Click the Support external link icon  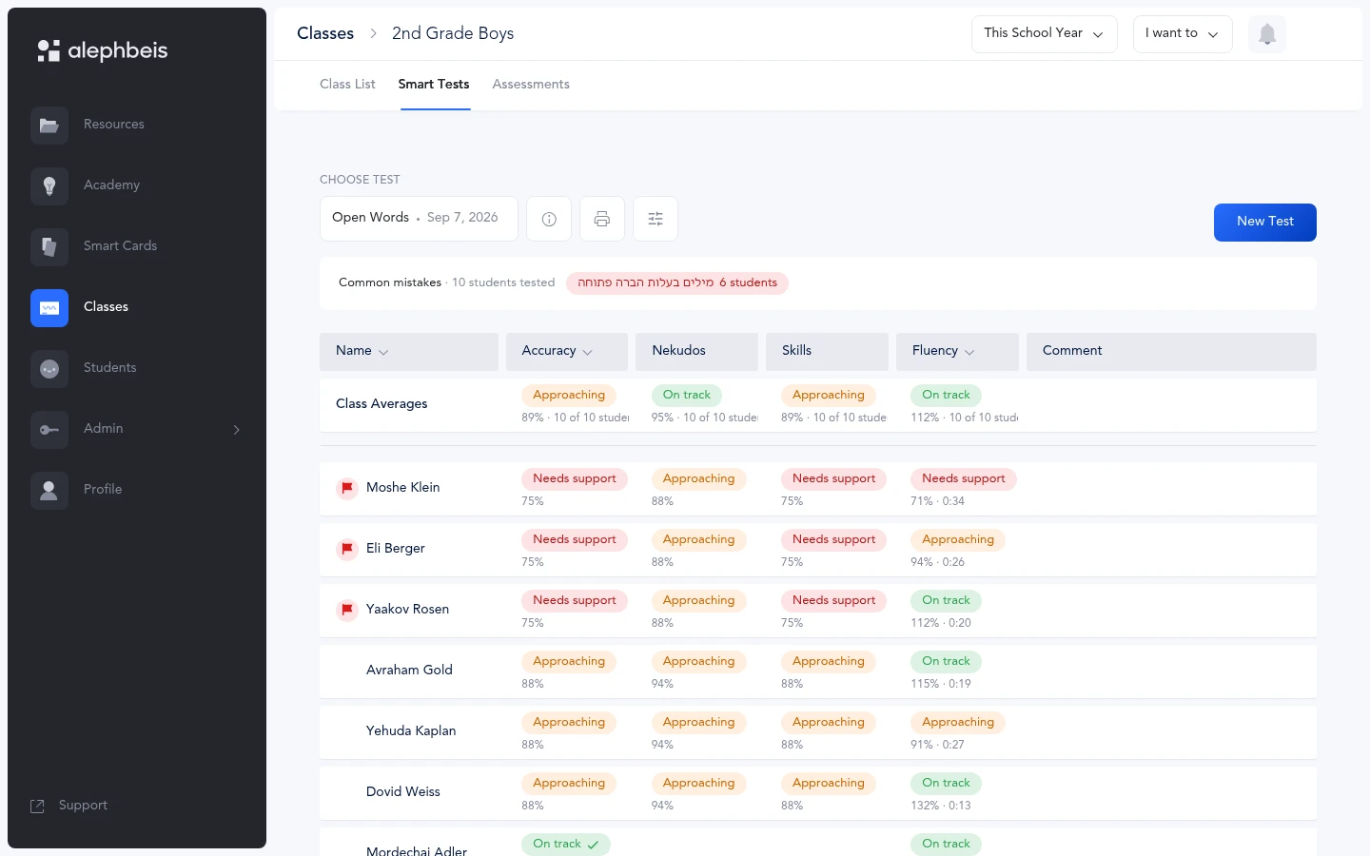(38, 807)
